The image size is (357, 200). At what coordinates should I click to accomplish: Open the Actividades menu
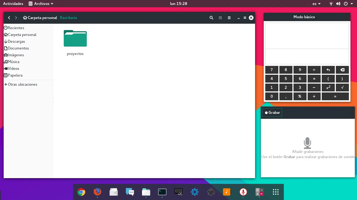(13, 4)
